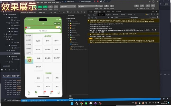This screenshot has width=171, height=106.
Task: Click the 编译 compile refresh icon
Action: tap(97, 6)
